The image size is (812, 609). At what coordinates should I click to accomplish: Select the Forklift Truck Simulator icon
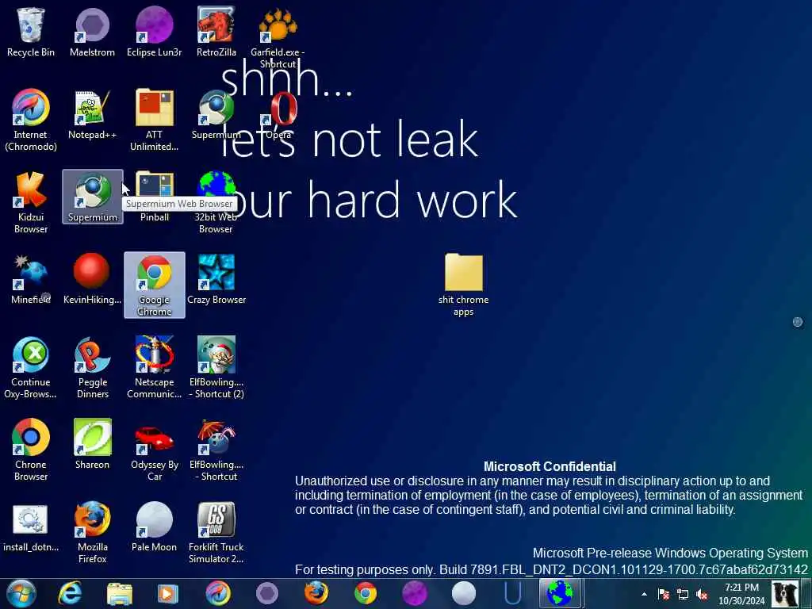[216, 532]
